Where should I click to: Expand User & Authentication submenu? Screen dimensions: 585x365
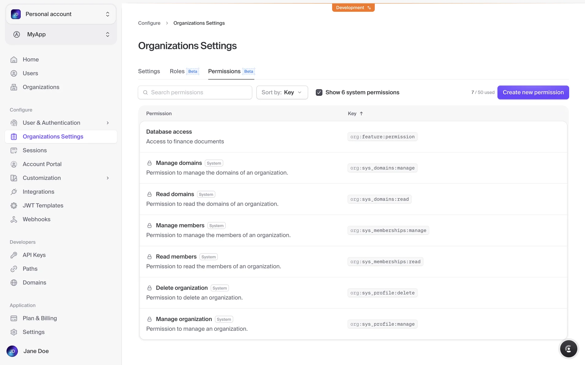[108, 123]
